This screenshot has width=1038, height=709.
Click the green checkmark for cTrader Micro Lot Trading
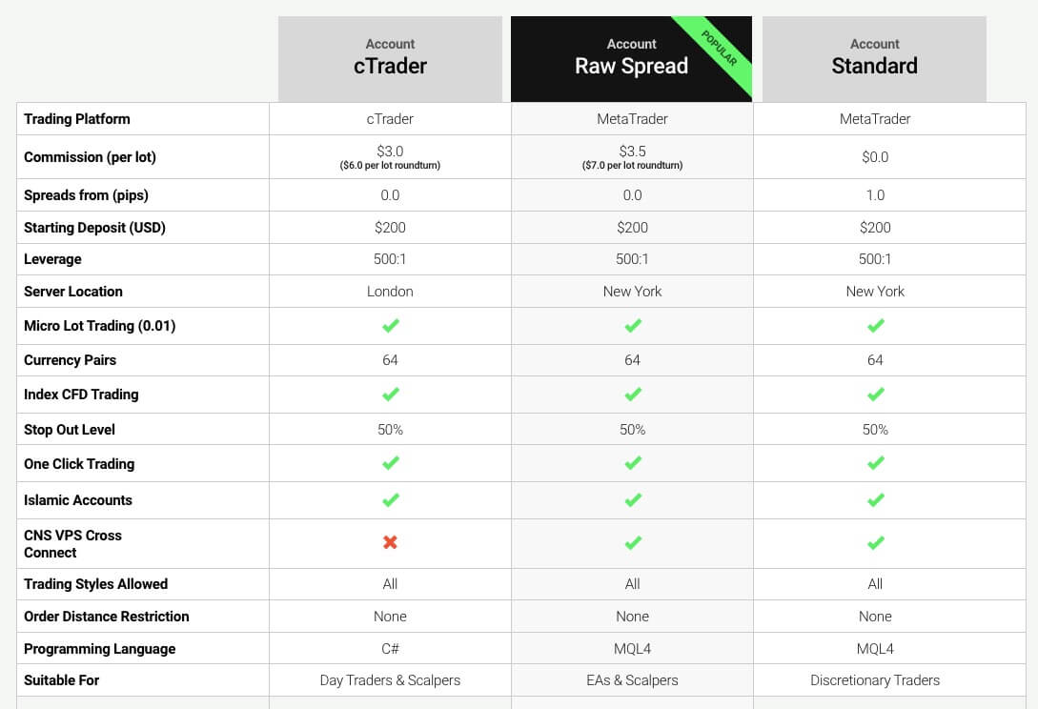point(390,326)
